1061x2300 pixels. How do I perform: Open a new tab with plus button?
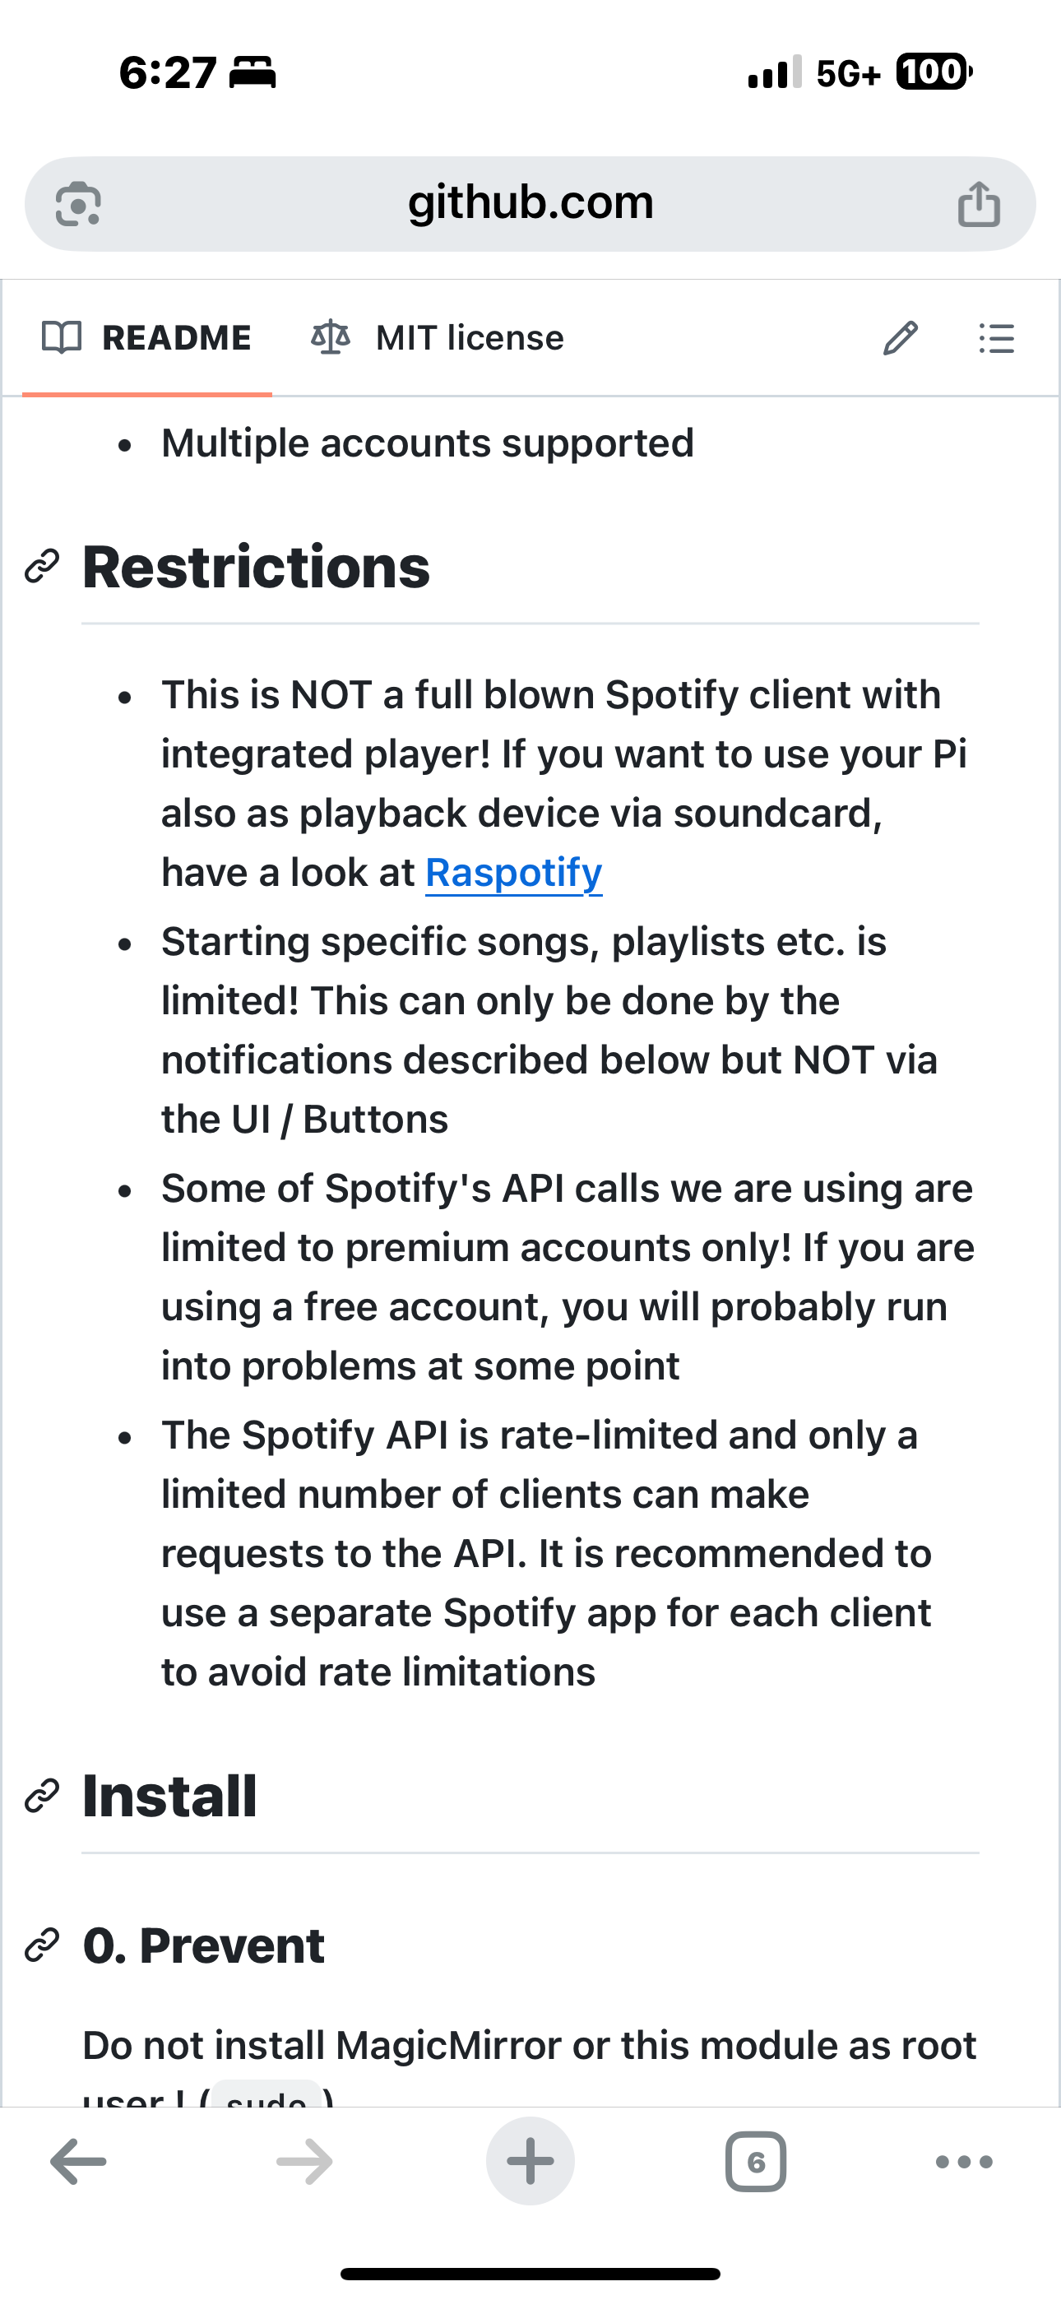(x=530, y=2162)
